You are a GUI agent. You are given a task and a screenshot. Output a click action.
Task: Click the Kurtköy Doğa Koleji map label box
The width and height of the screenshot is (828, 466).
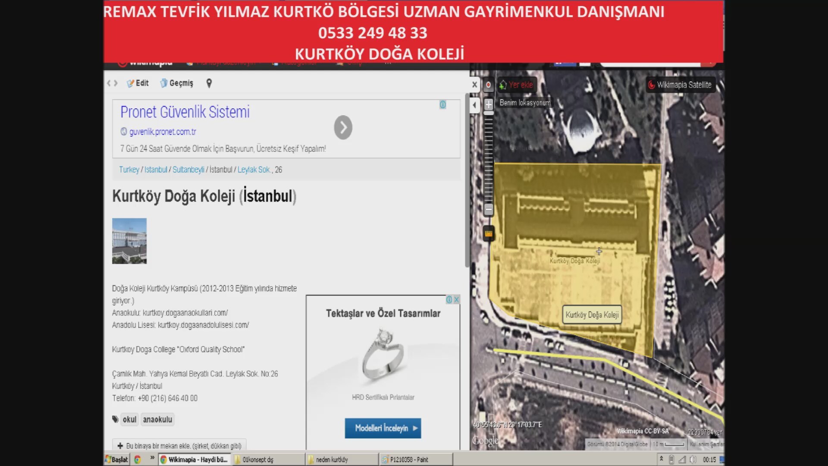click(x=592, y=315)
